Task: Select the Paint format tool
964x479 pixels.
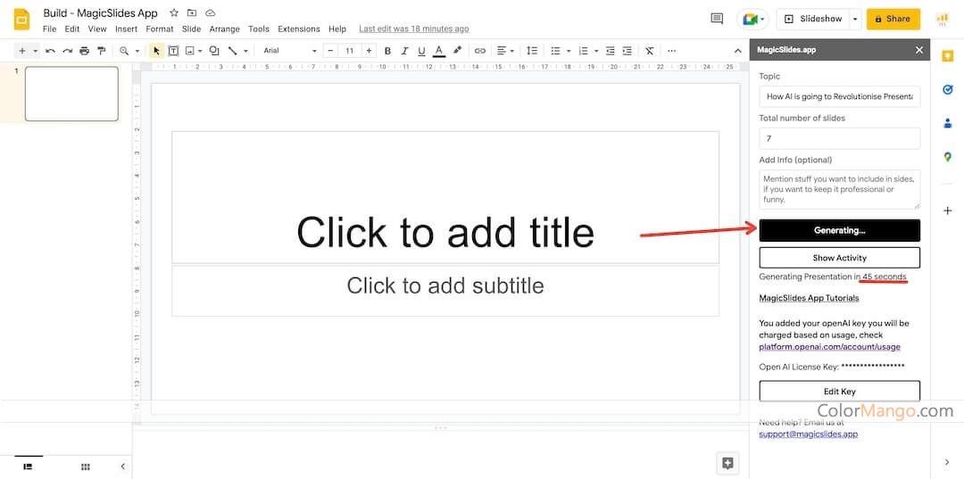Action: (x=101, y=51)
